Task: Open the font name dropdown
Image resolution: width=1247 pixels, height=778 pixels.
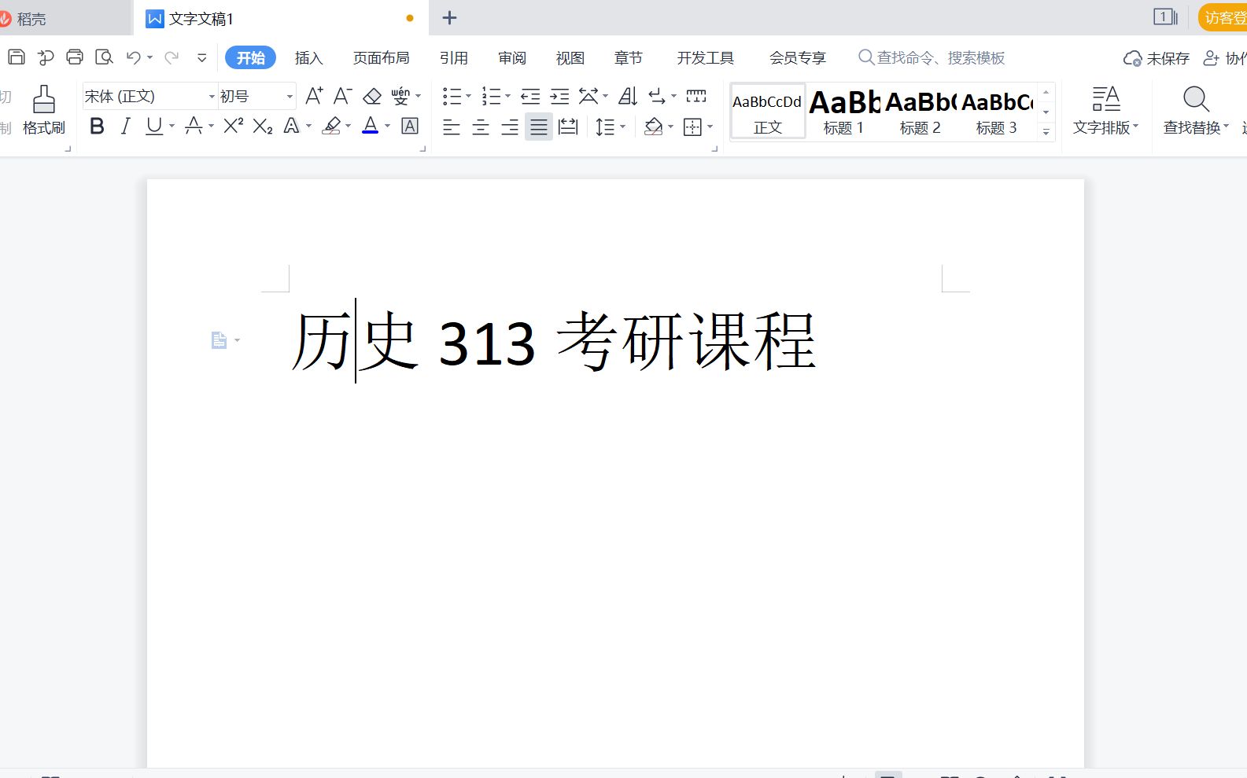Action: pos(212,96)
